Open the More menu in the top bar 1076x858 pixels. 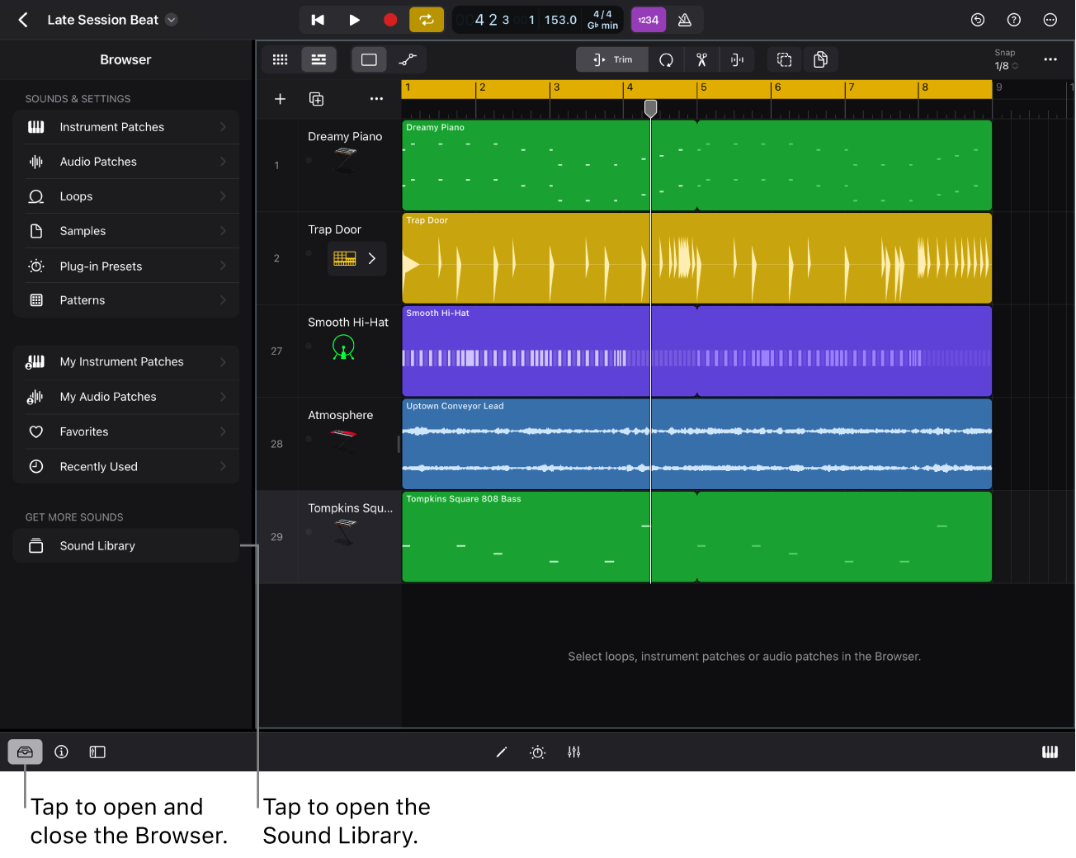point(1050,20)
